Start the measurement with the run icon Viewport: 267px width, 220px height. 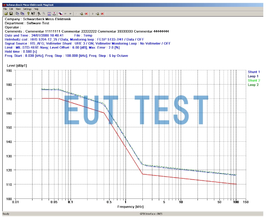[61, 14]
